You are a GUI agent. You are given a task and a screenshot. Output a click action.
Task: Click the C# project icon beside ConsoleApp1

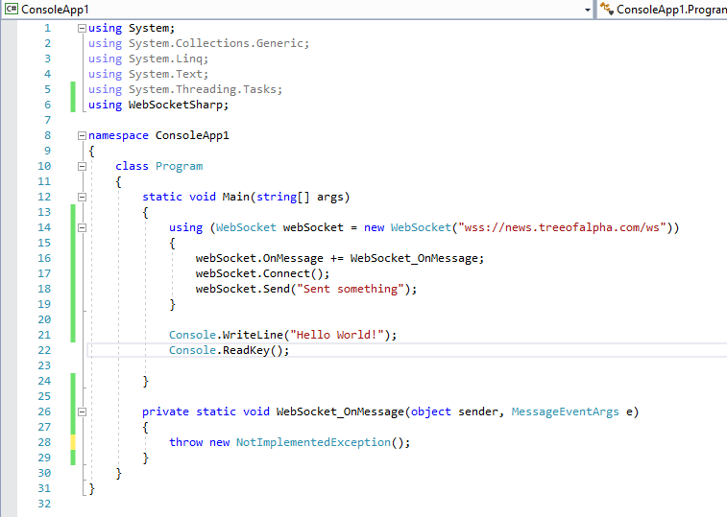(x=12, y=9)
